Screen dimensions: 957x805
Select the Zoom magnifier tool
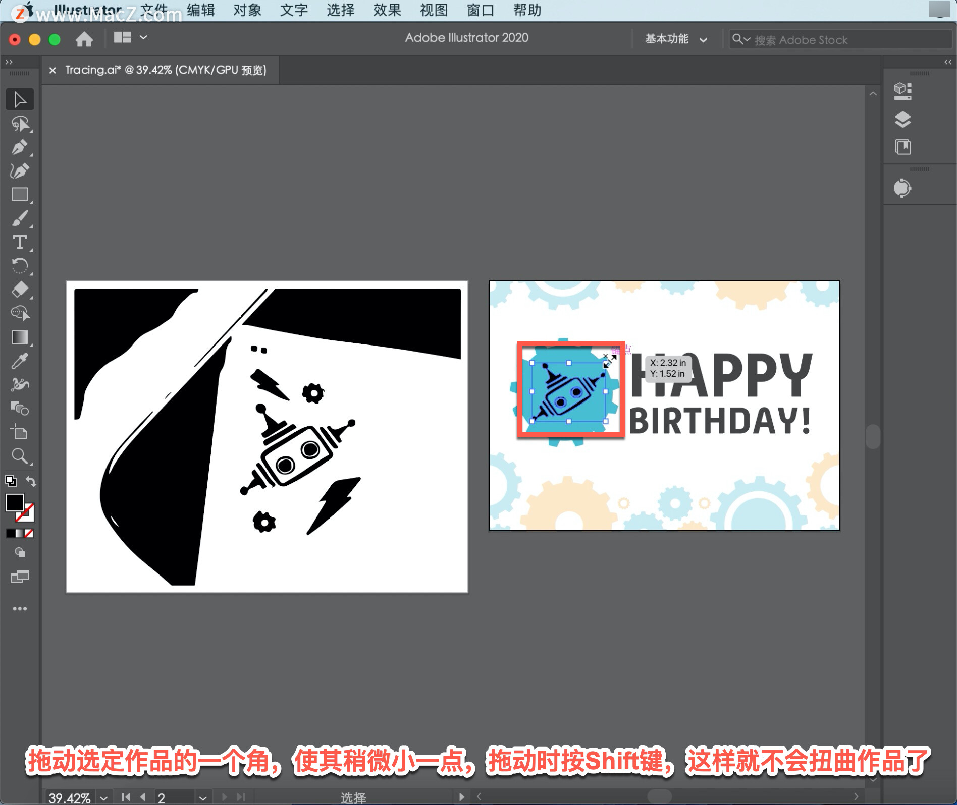(20, 456)
